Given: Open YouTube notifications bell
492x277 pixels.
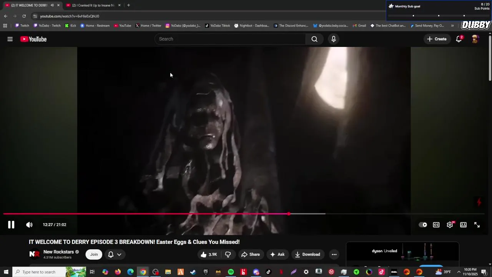Looking at the screenshot, I should pyautogui.click(x=459, y=39).
